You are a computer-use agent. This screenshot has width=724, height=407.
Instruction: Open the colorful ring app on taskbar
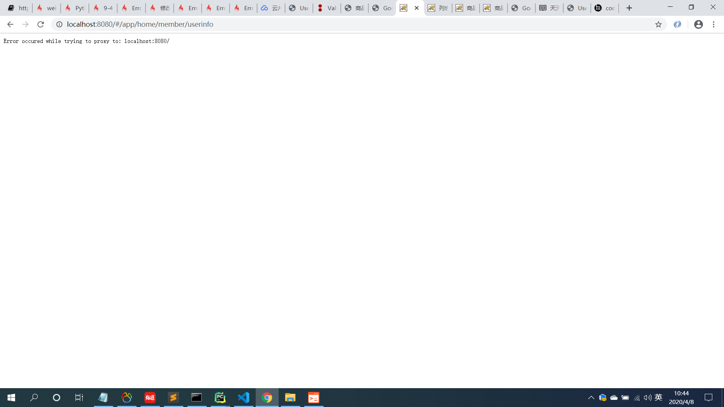127,398
